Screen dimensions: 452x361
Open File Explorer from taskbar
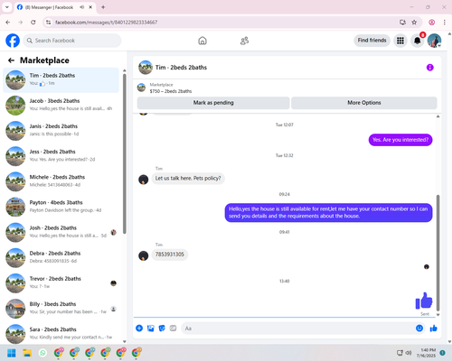click(x=27, y=353)
